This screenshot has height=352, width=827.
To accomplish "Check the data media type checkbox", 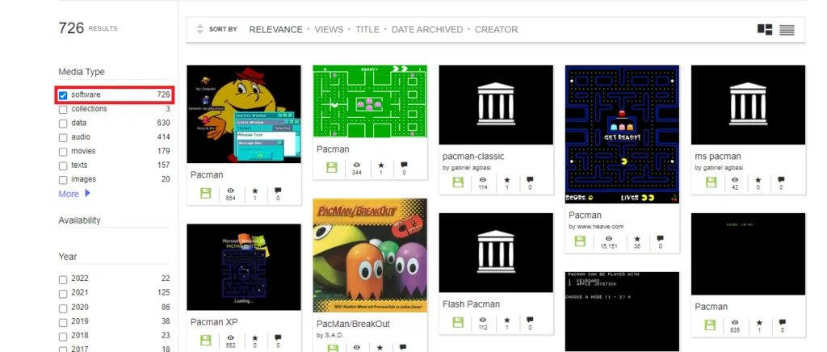I will [63, 124].
